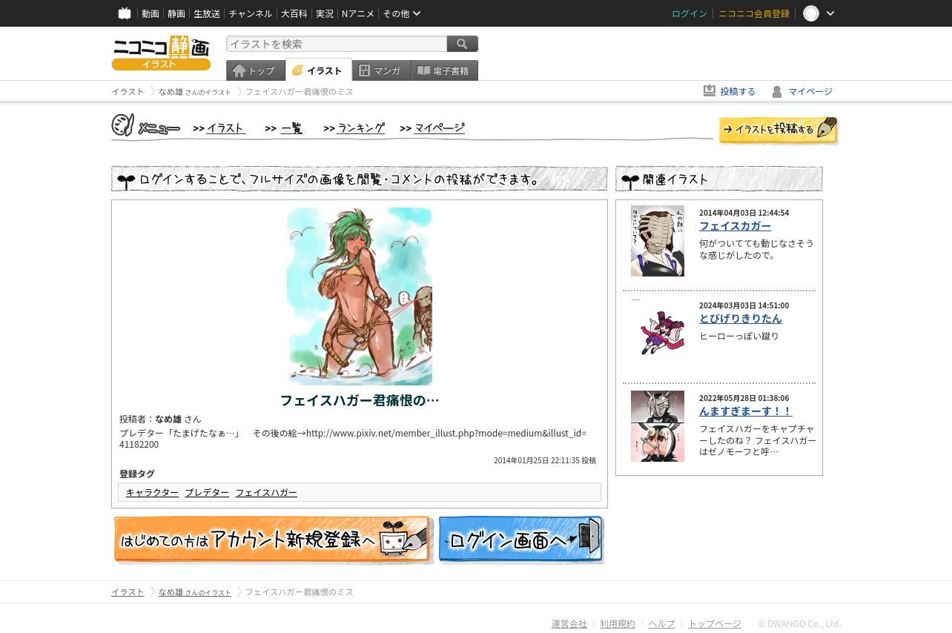Click the bottom breadcrumb イラスト link
Screen dimensions: 952x633
[128, 591]
